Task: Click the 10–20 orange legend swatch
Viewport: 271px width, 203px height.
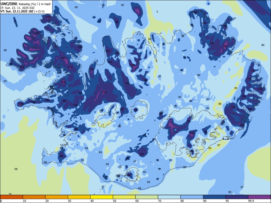Action: tap(34, 197)
